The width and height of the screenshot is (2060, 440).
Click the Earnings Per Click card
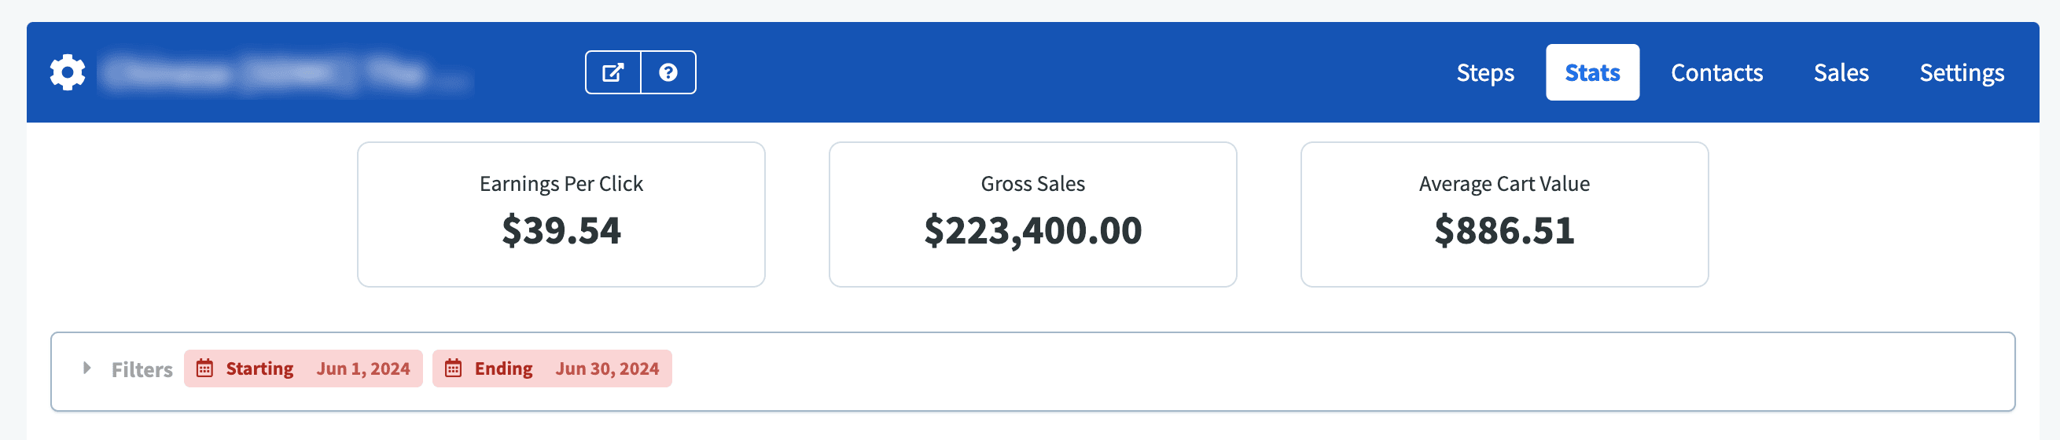point(561,214)
